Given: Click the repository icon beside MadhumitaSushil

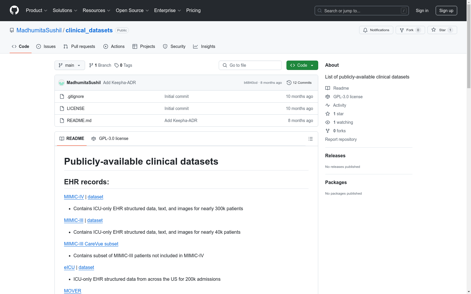Looking at the screenshot, I should click(x=12, y=30).
